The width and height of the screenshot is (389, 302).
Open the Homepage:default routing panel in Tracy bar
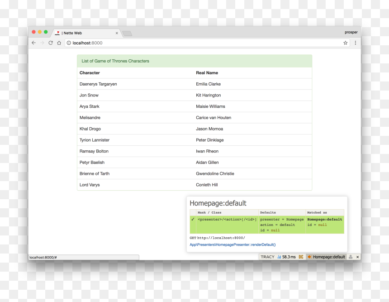(326, 257)
